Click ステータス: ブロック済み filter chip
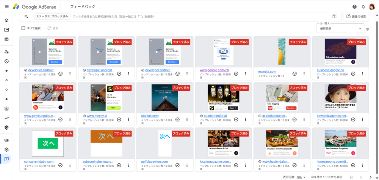379x180 pixels. pos(52,16)
